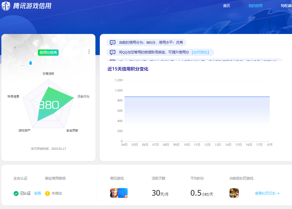Click the 当前的信用分为：880分 message
The image size is (292, 209).
click(151, 42)
